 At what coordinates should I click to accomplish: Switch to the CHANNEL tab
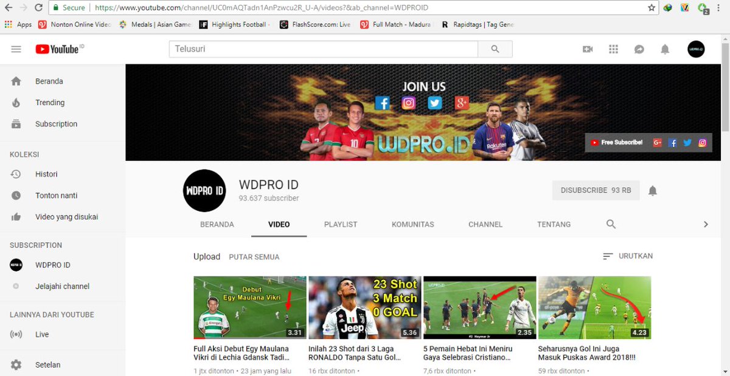coord(485,224)
